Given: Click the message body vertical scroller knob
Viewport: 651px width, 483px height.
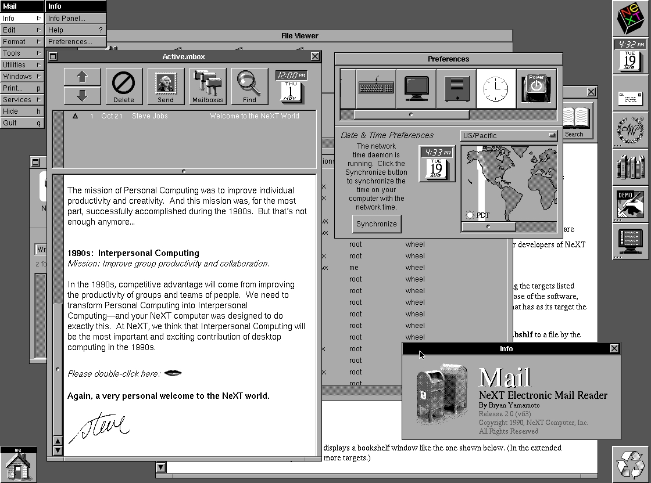Looking at the screenshot, I should (x=58, y=369).
